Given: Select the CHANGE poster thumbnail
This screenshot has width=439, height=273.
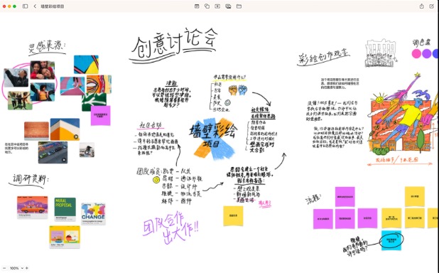Looking at the screenshot, I should coord(93,213).
